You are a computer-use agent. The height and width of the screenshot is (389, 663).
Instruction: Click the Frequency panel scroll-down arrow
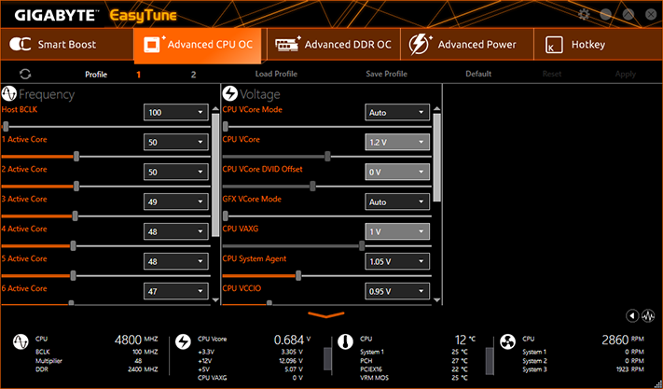[215, 299]
